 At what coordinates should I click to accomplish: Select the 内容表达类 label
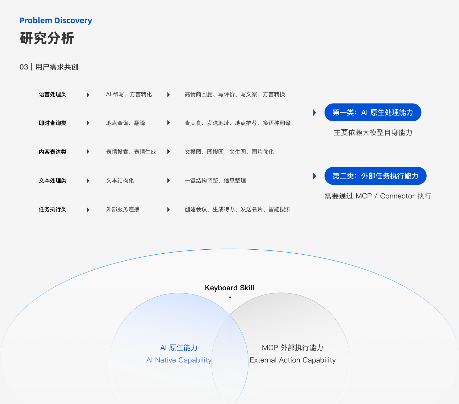(53, 152)
